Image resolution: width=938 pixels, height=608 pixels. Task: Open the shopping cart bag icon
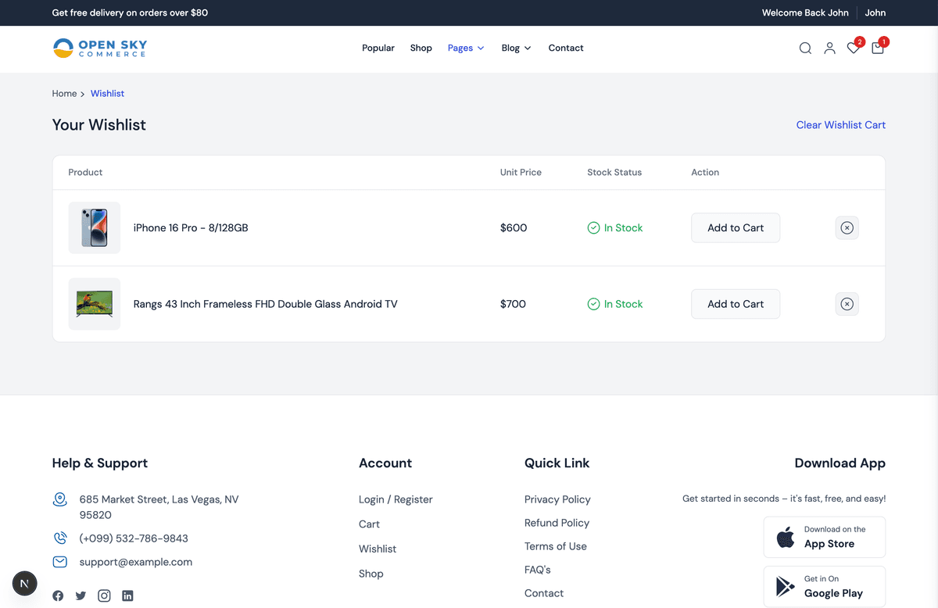point(878,48)
